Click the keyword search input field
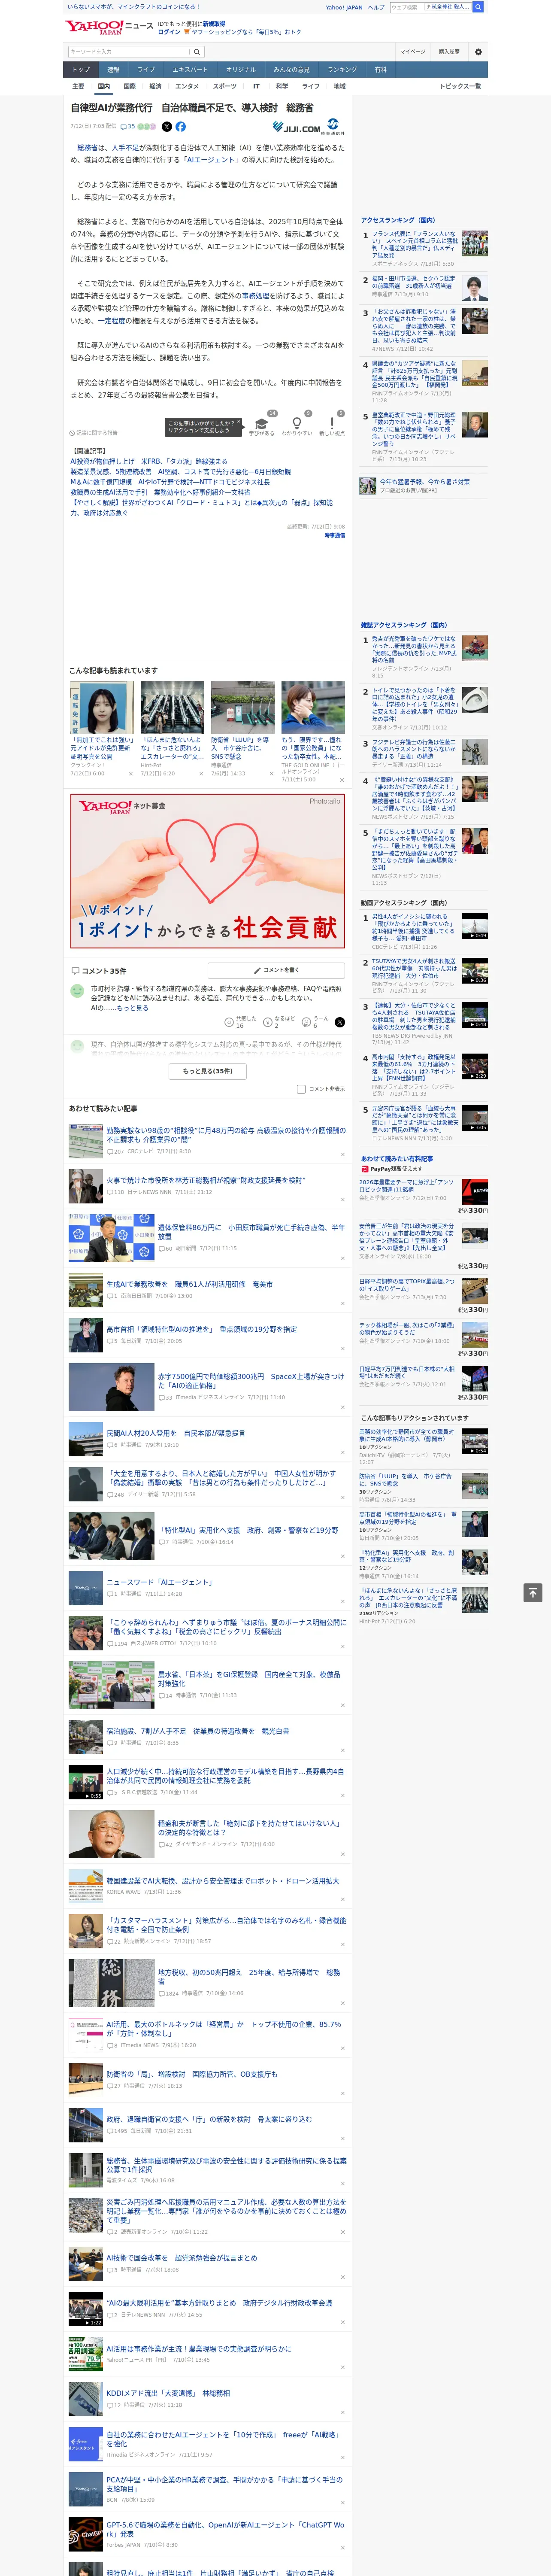Viewport: 551px width, 2576px height. (129, 52)
